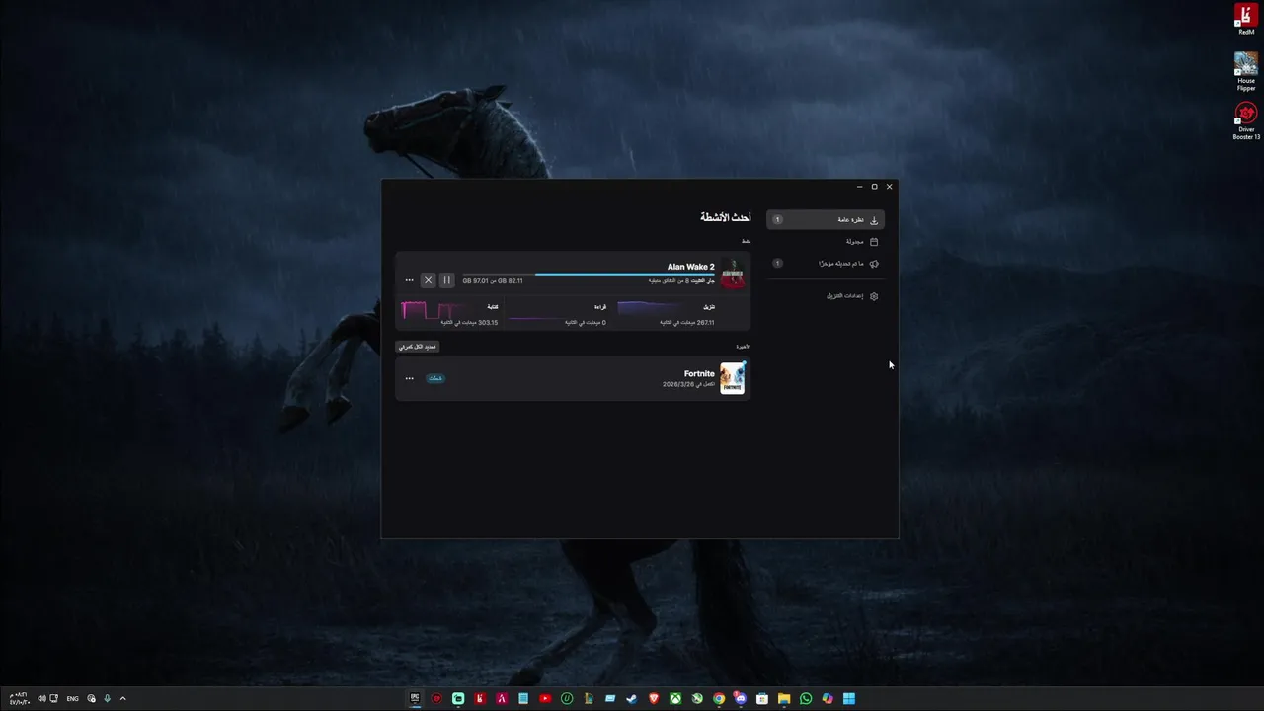Cancel the Alan Wake 2 download

point(428,280)
